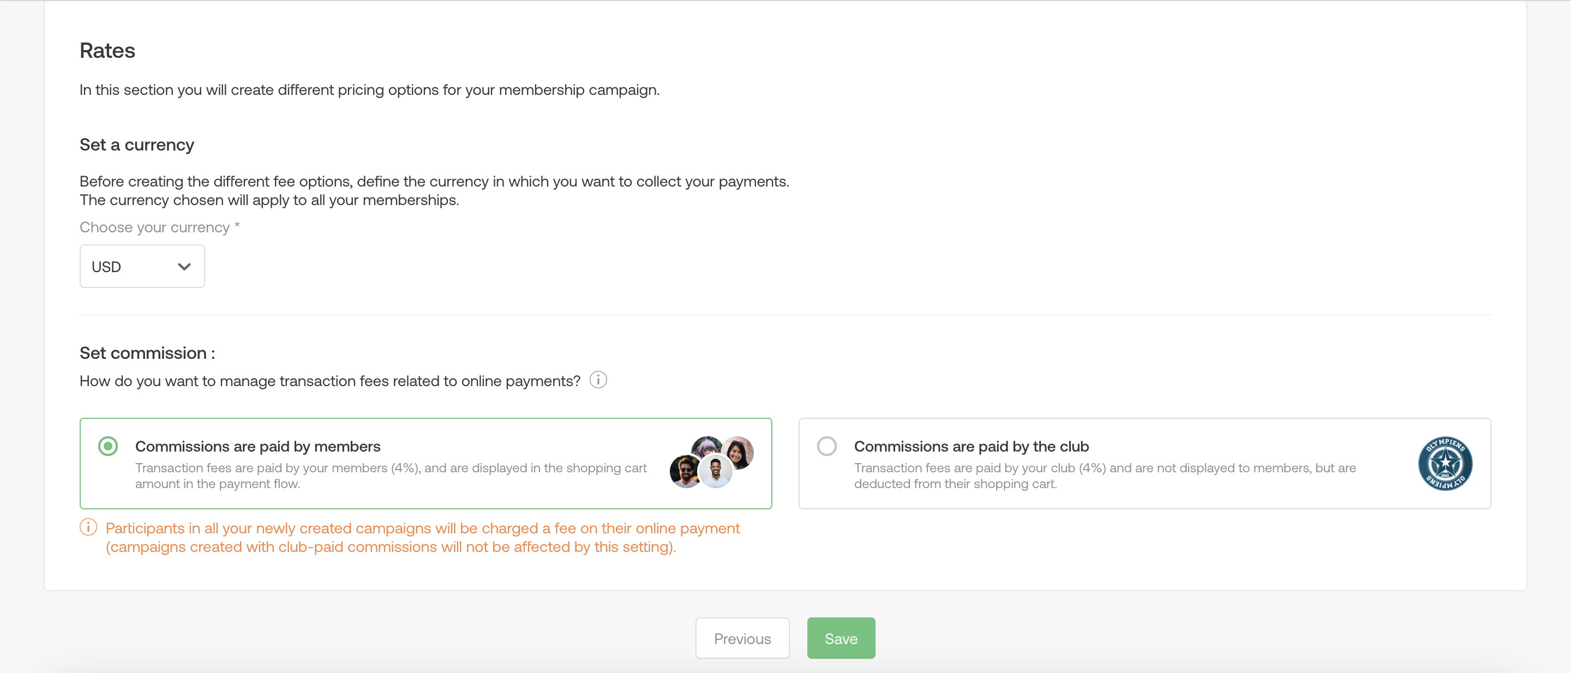The image size is (1571, 673).
Task: Click the smiling woman avatar at top right
Action: [739, 452]
